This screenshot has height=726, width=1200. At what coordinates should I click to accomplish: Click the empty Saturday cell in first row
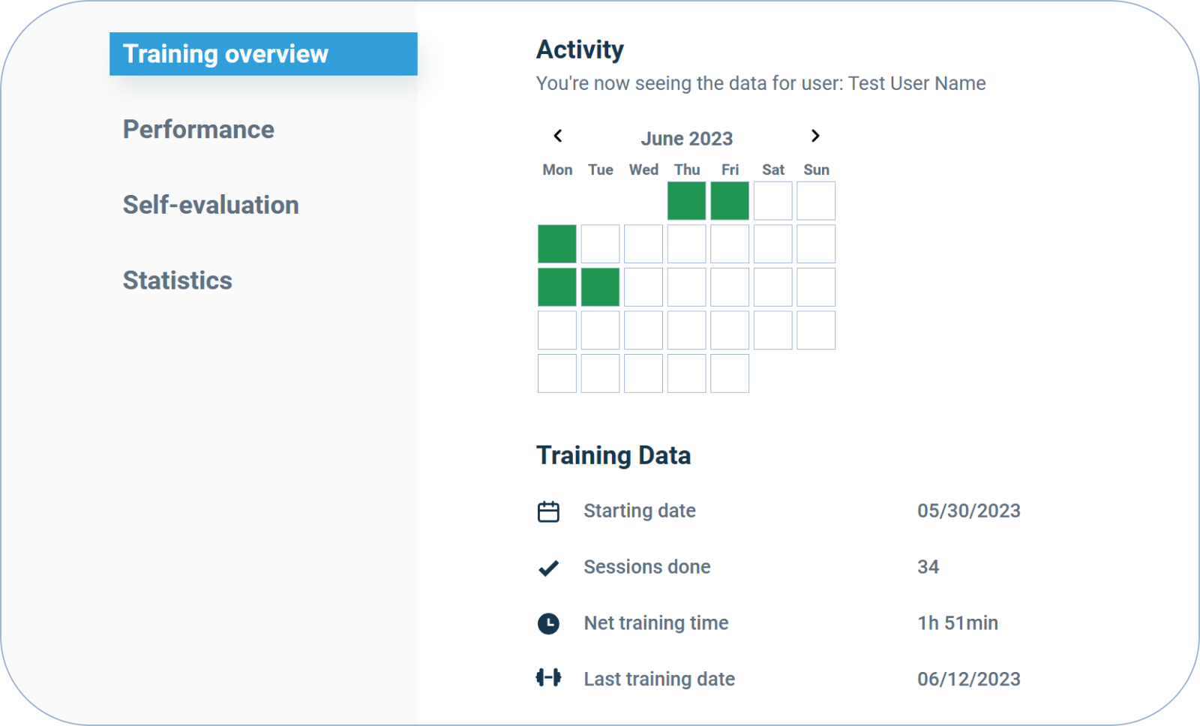click(772, 201)
